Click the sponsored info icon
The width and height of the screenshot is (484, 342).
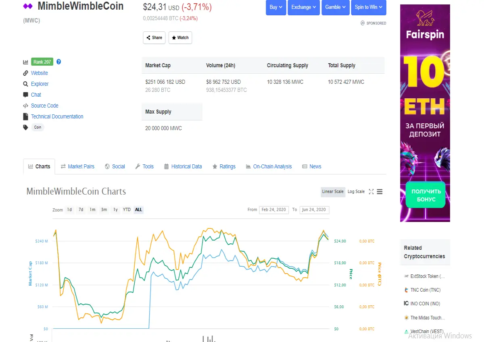[363, 23]
